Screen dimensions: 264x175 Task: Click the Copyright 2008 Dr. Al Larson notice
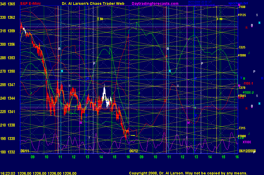tap(188, 173)
